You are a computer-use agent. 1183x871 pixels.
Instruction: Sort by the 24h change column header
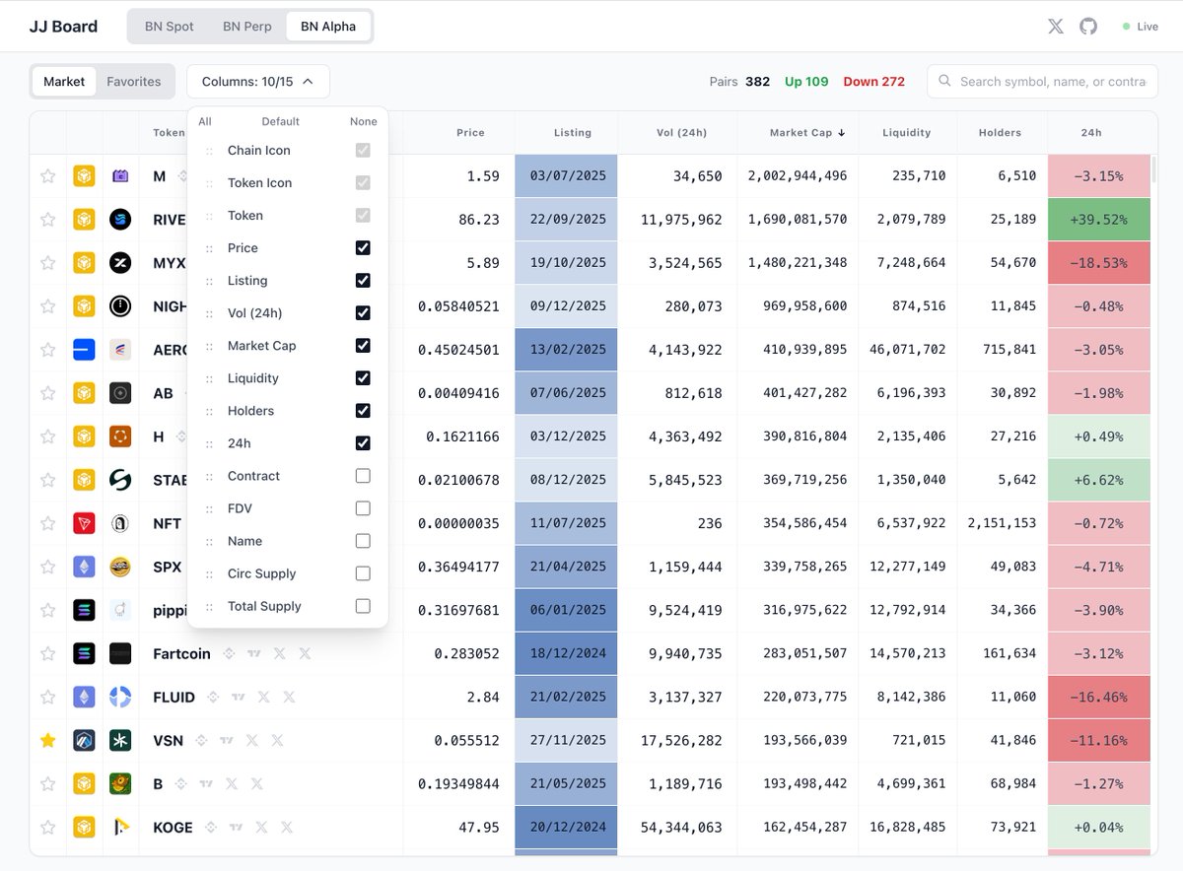(1091, 132)
